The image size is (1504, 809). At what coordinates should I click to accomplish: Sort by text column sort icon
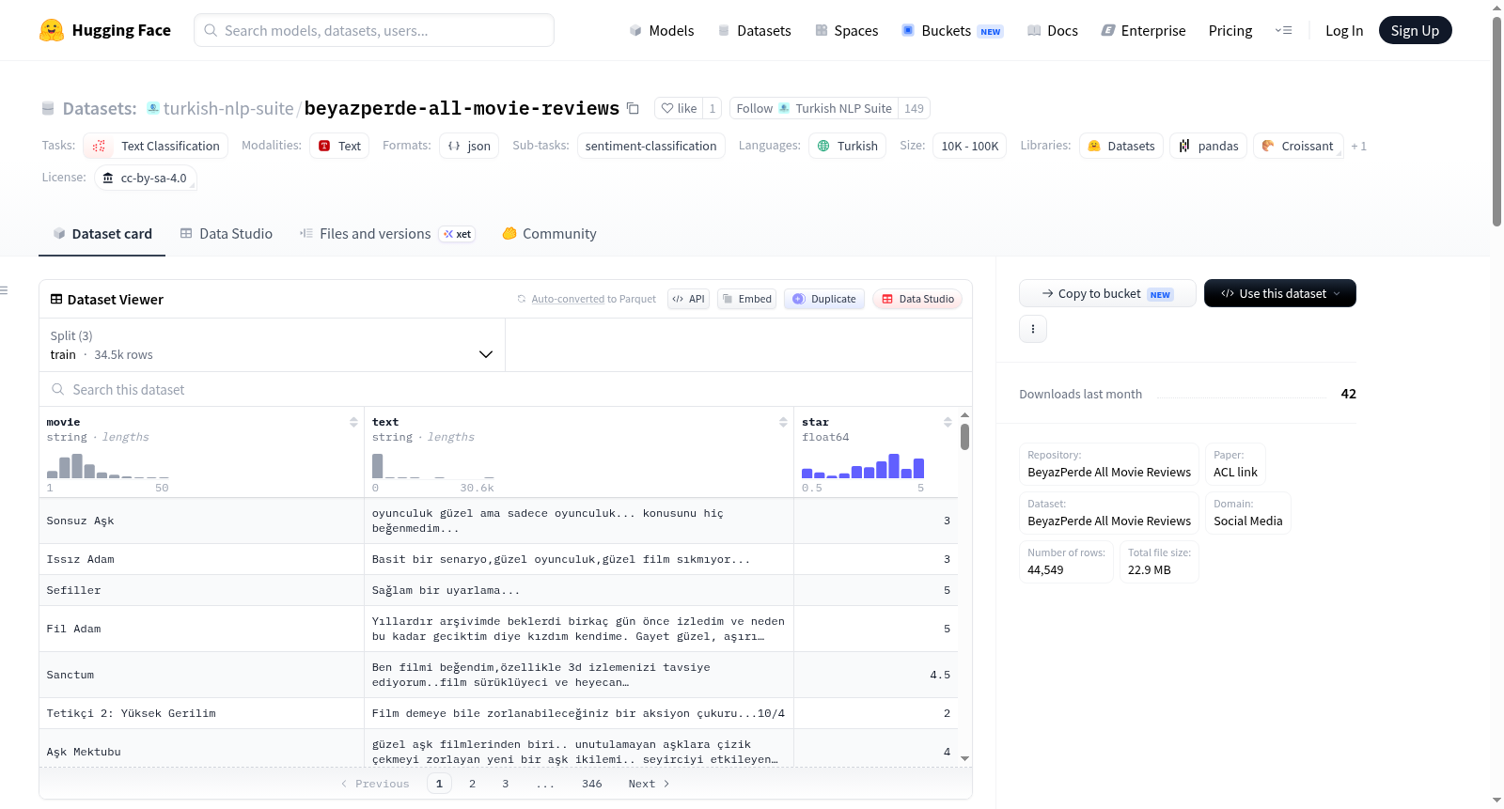[x=783, y=423]
